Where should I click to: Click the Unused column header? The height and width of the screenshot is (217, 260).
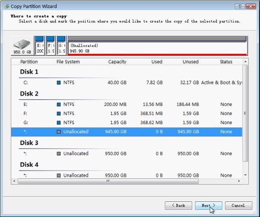[190, 62]
